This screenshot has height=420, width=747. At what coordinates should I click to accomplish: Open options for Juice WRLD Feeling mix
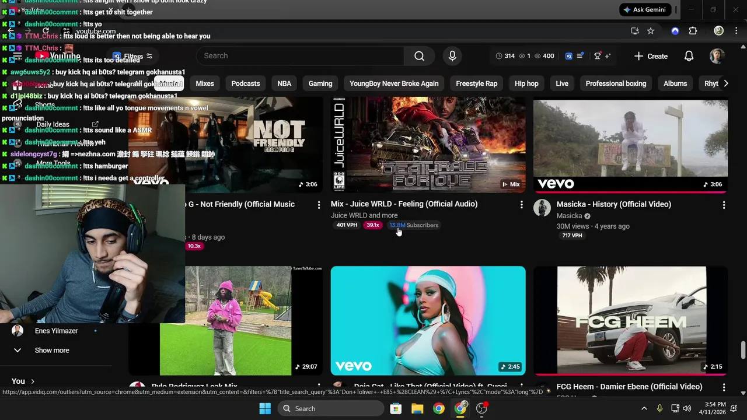pos(521,205)
